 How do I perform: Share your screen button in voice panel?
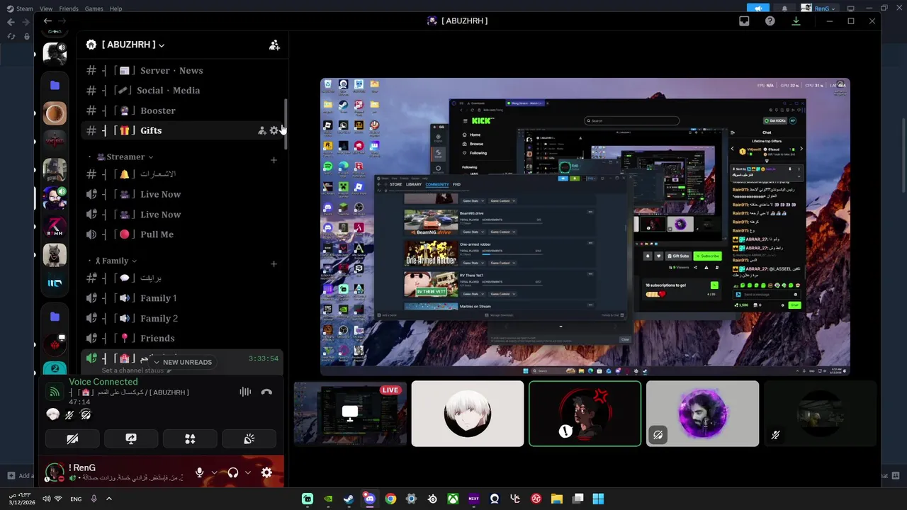pos(131,439)
